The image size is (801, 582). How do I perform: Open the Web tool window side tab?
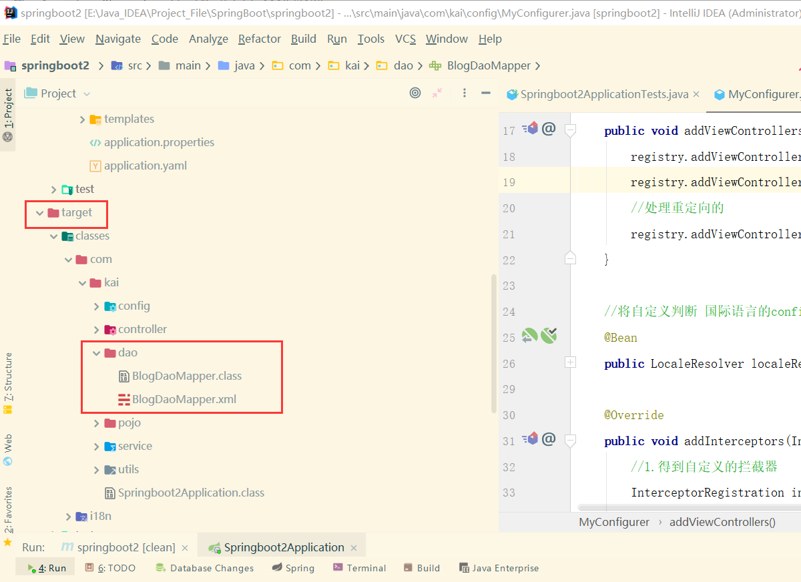(8, 449)
